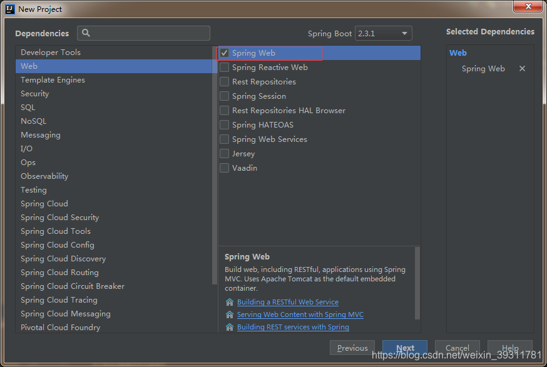This screenshot has height=367, width=547.
Task: Open Spring Cloud Tracing category
Action: coord(114,300)
